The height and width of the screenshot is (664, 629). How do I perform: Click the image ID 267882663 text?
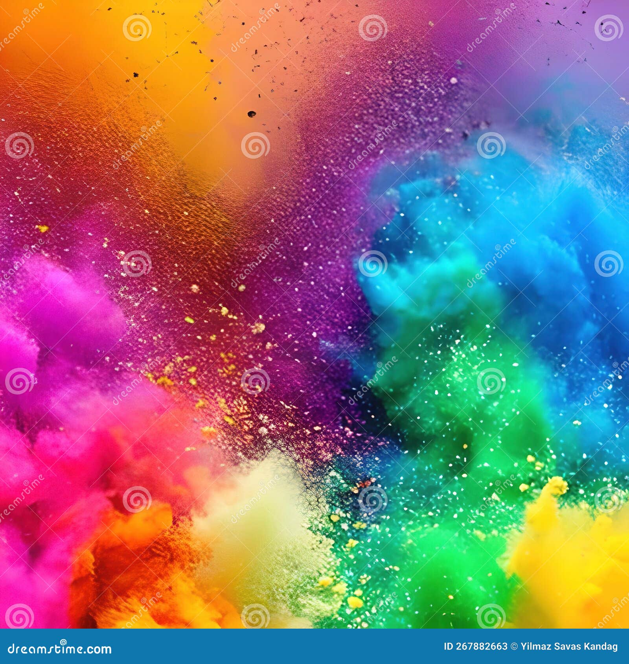tap(476, 646)
